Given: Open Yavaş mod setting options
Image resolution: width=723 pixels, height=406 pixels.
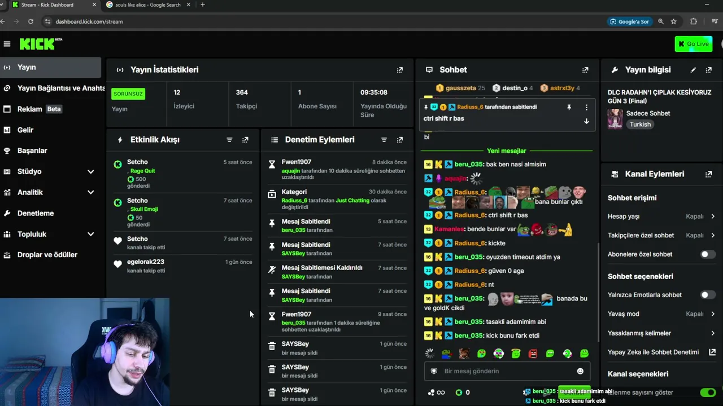Looking at the screenshot, I should pyautogui.click(x=661, y=314).
